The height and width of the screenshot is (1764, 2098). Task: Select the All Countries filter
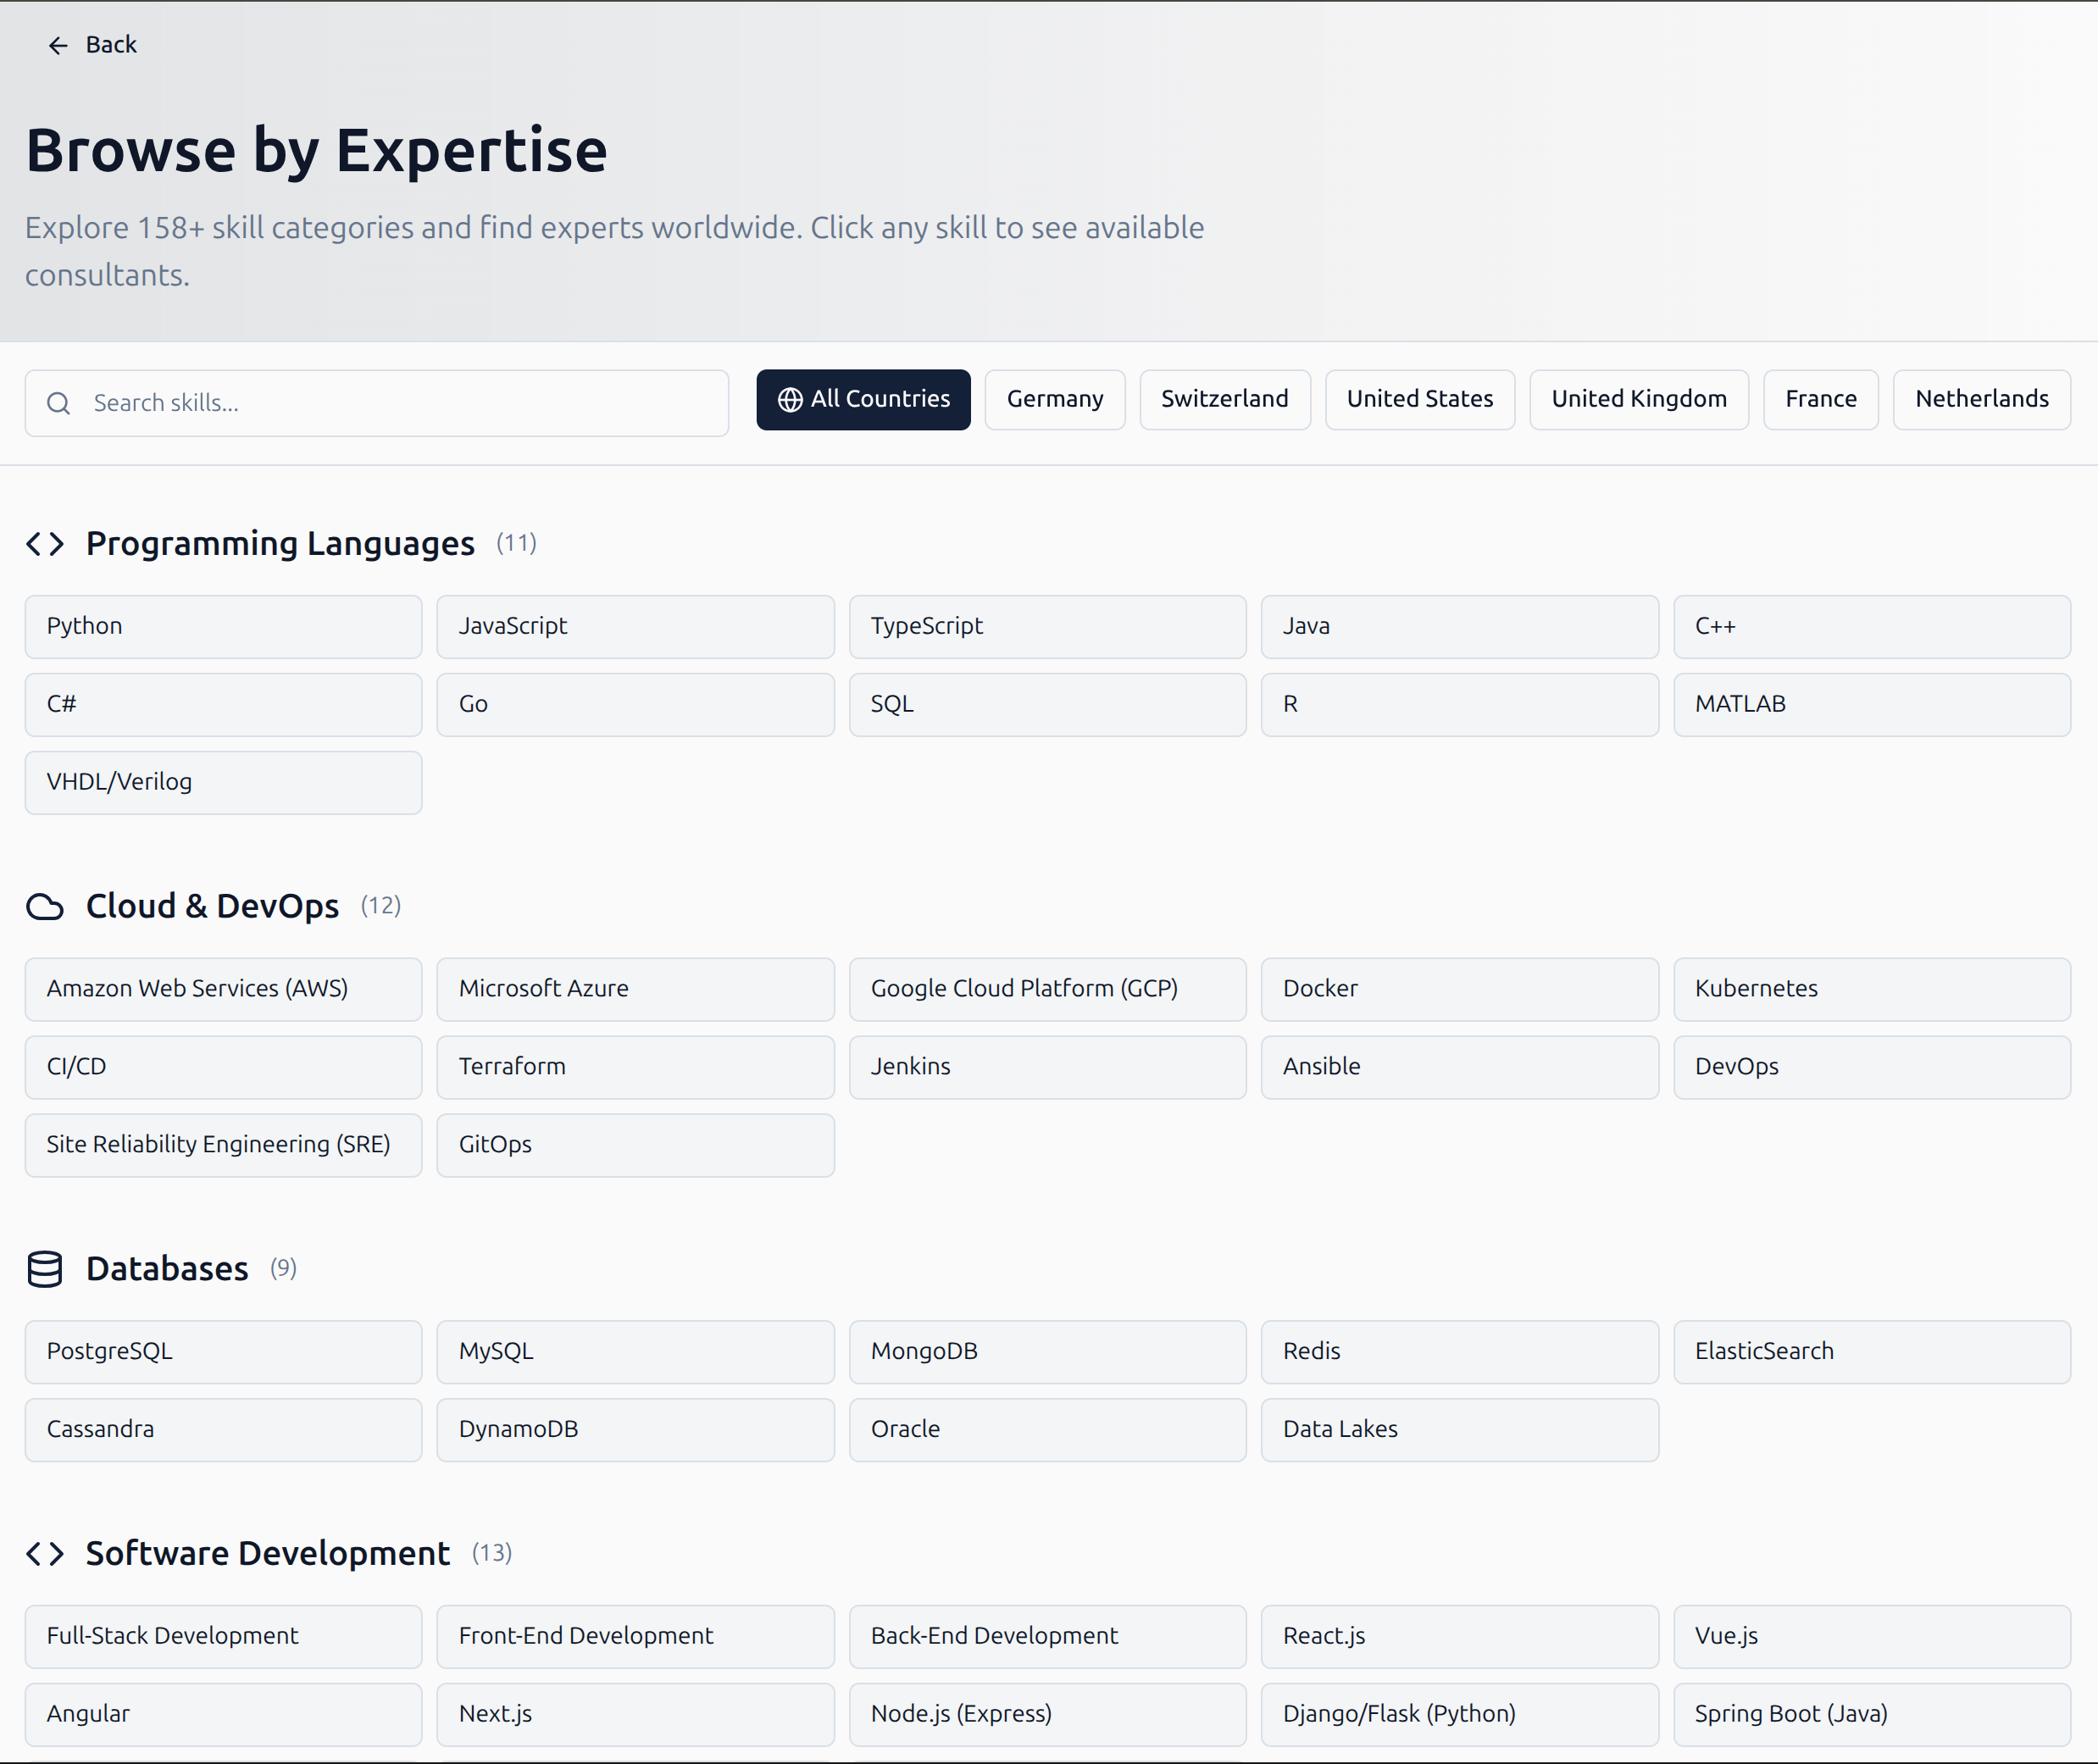(863, 399)
